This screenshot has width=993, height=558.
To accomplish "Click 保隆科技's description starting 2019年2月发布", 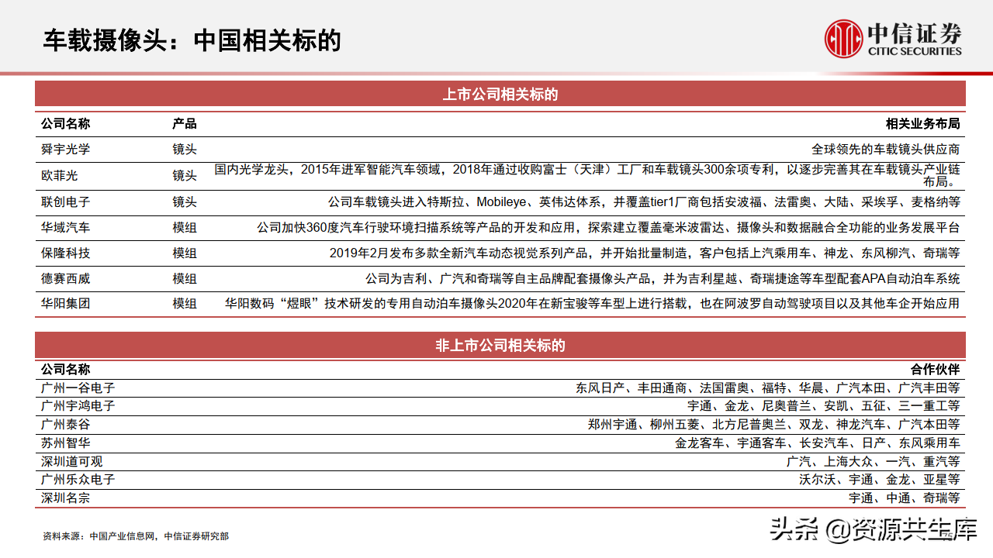I will coord(645,253).
